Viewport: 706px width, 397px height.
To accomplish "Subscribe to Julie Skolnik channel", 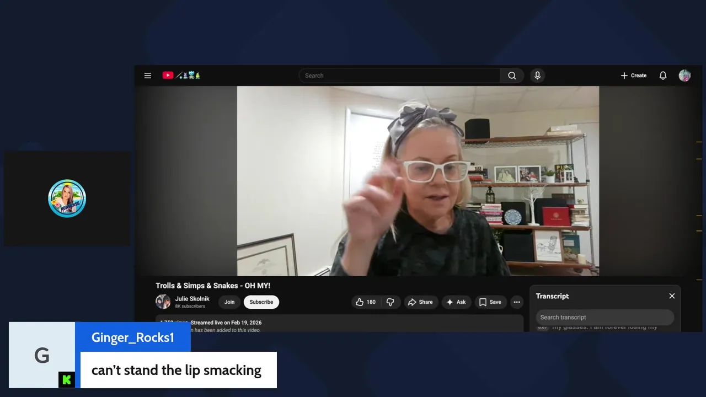I will click(x=261, y=302).
